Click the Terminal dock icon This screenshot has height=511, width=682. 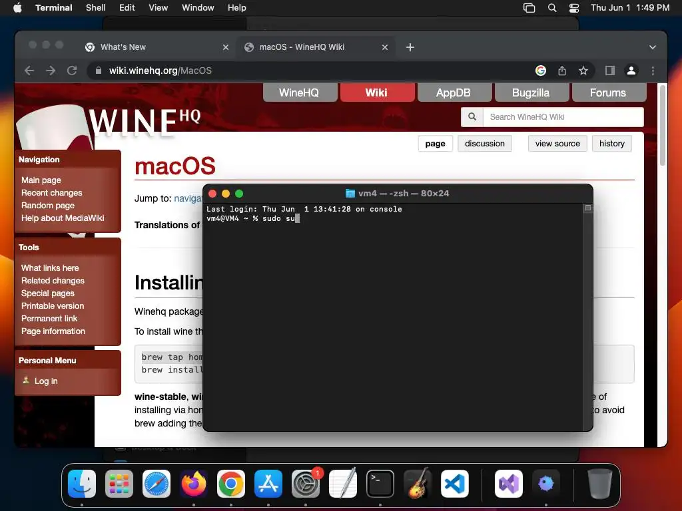[x=380, y=484]
